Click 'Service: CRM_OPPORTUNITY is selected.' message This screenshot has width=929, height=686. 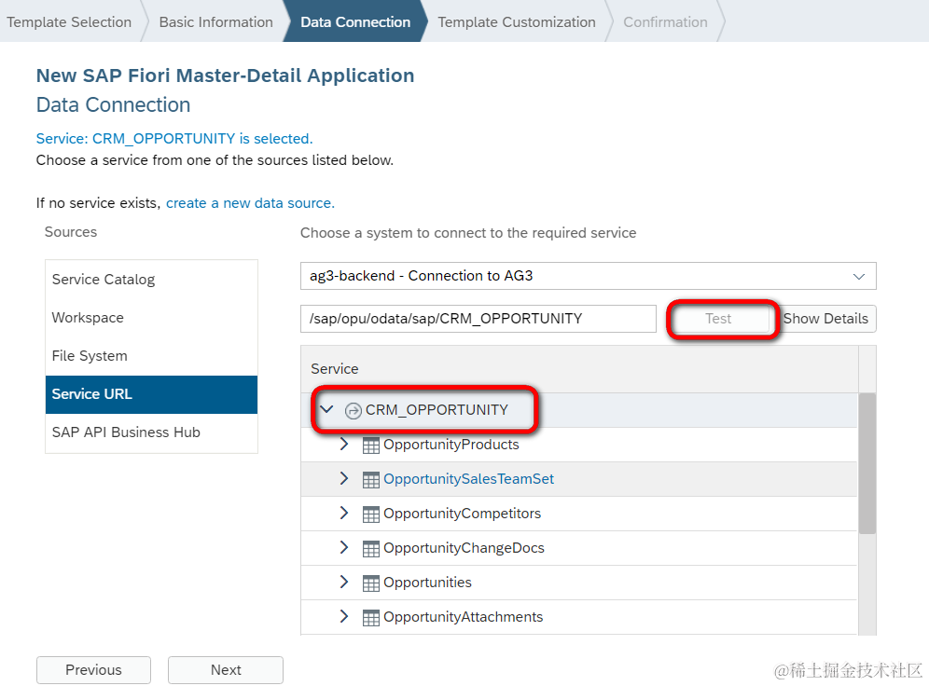(174, 139)
